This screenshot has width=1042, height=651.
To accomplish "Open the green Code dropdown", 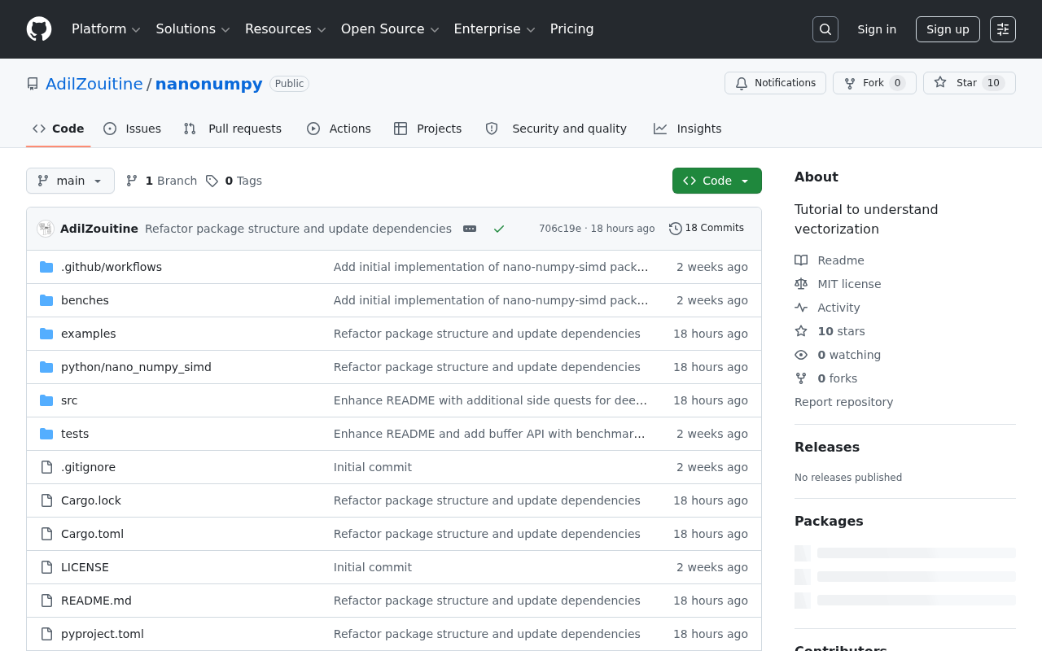I will tap(717, 181).
